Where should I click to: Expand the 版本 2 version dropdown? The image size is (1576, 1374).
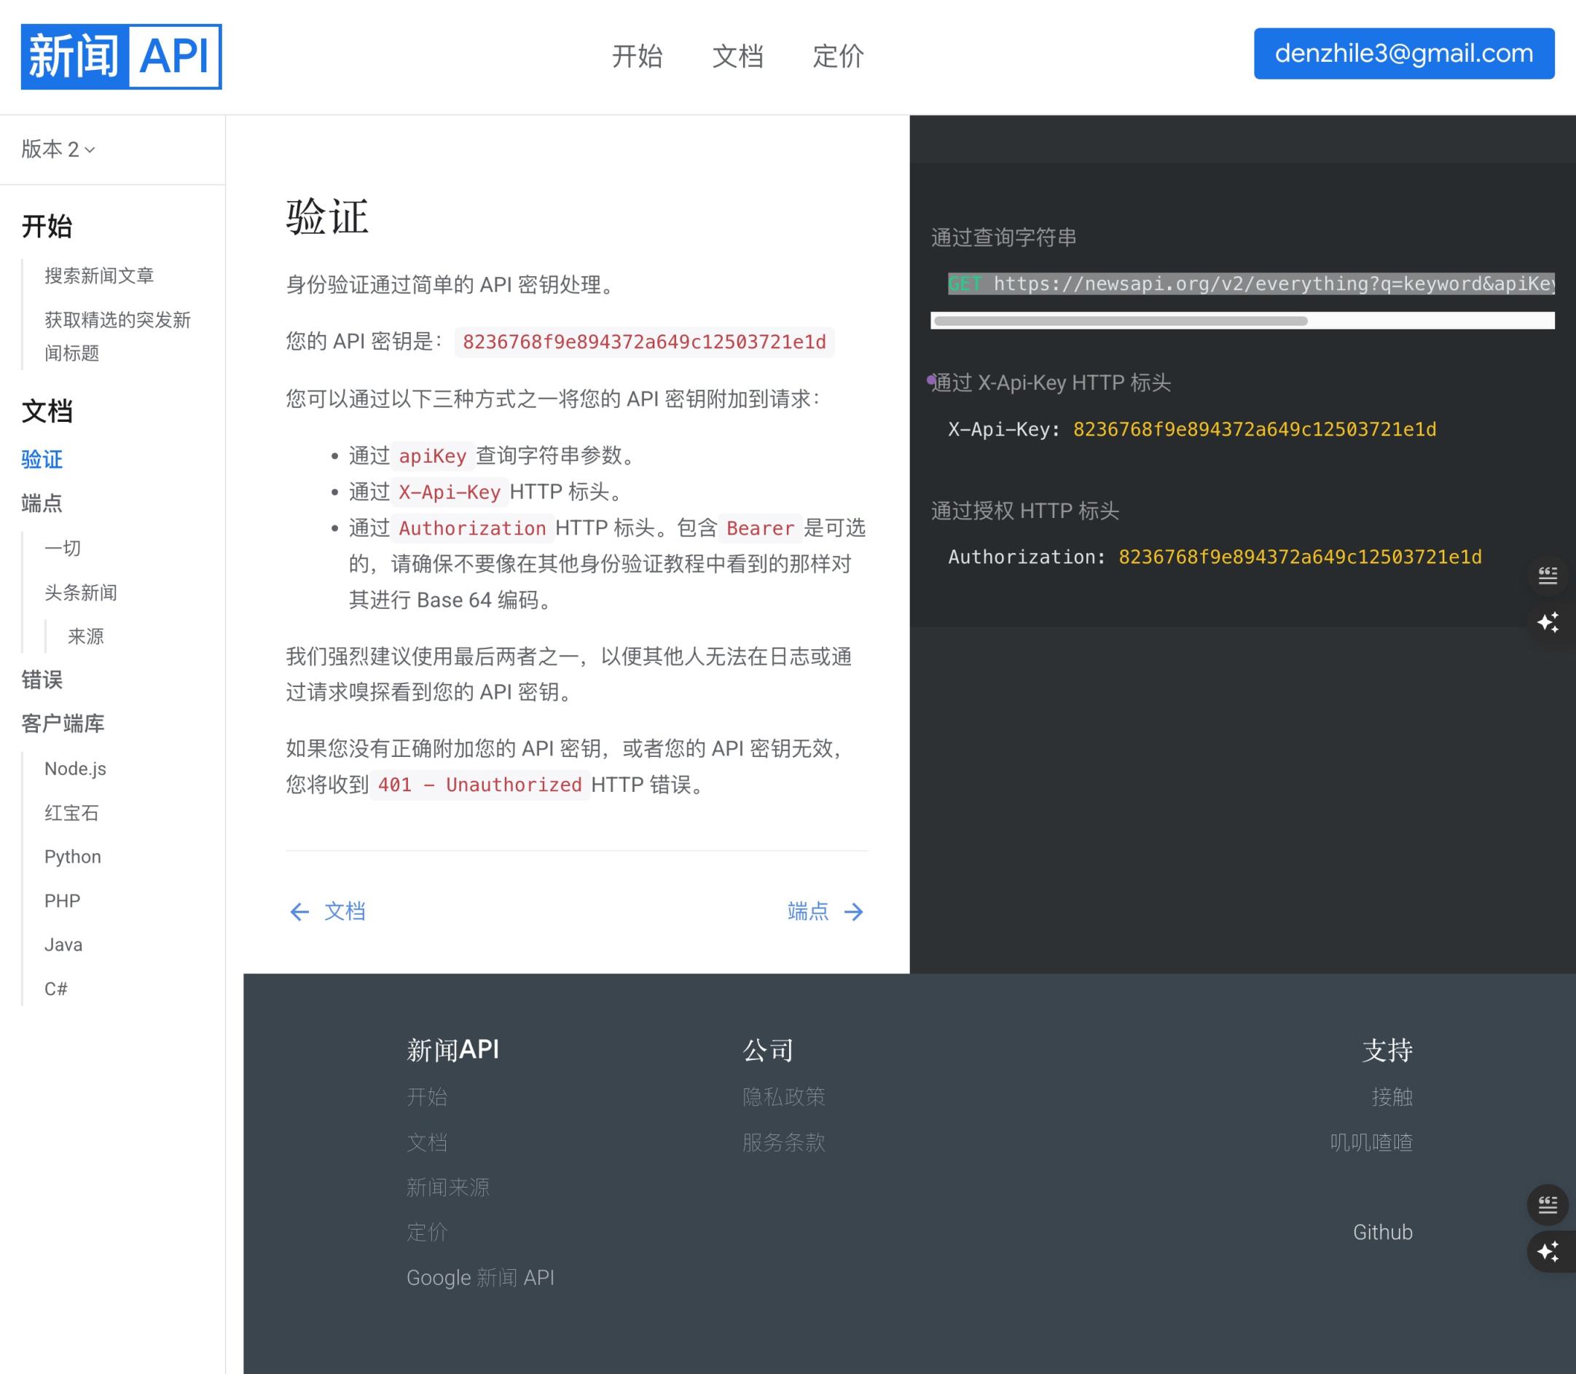coord(58,149)
